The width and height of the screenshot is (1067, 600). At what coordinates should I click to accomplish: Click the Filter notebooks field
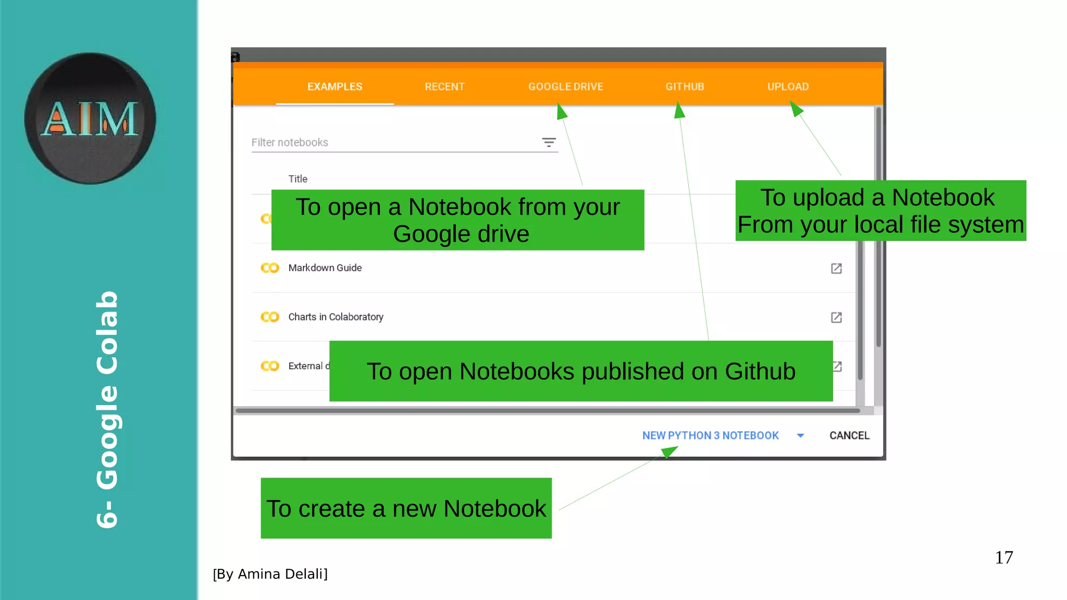[404, 142]
